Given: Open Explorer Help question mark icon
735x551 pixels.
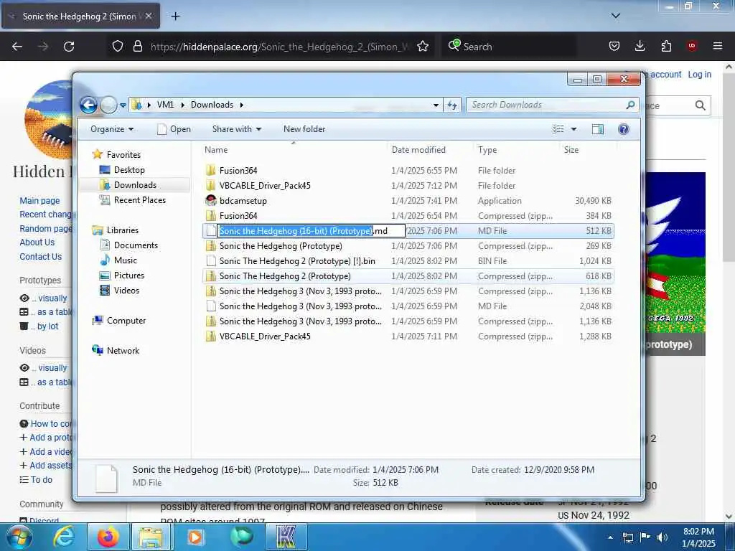Looking at the screenshot, I should (x=624, y=129).
